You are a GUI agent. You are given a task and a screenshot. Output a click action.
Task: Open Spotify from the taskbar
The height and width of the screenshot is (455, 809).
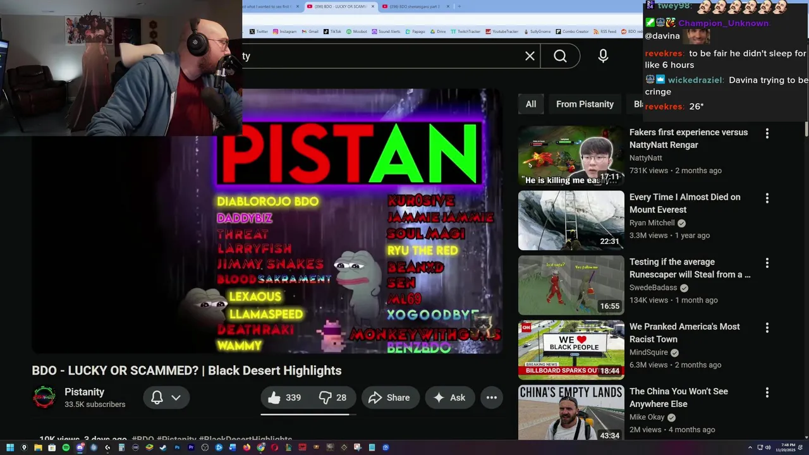tap(66, 447)
